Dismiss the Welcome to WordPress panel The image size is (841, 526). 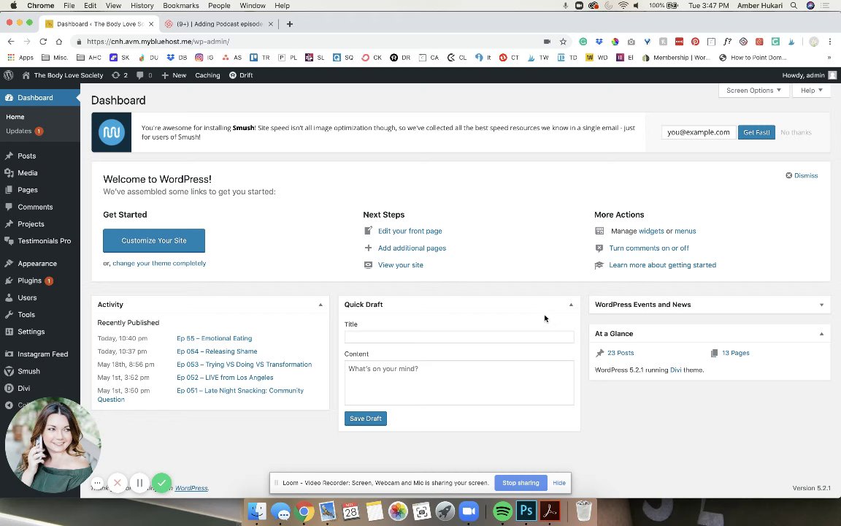[802, 175]
